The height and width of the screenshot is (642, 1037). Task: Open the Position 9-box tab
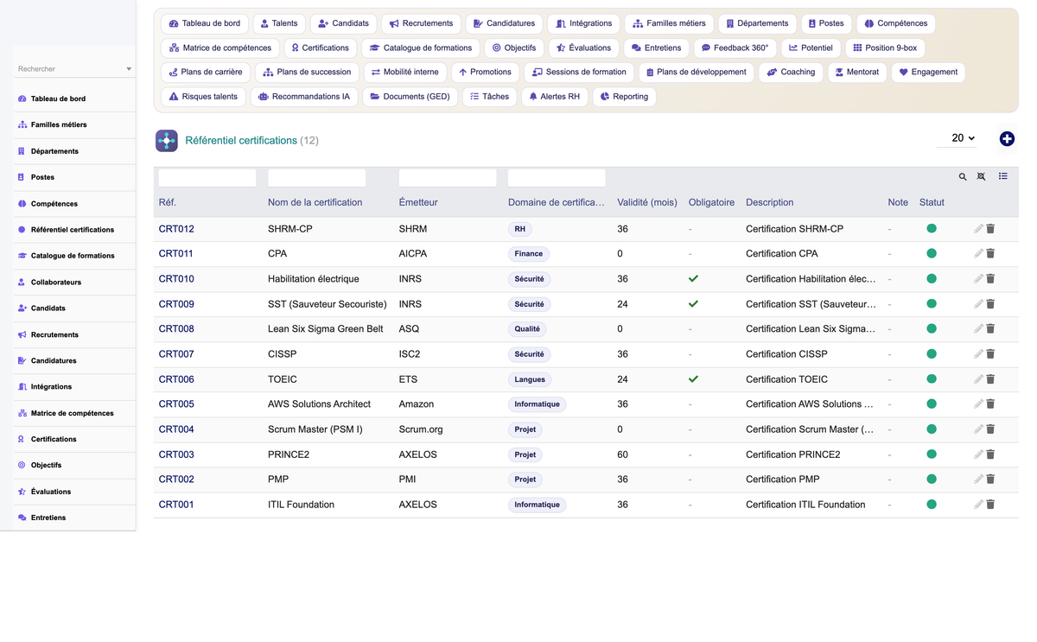pos(885,48)
